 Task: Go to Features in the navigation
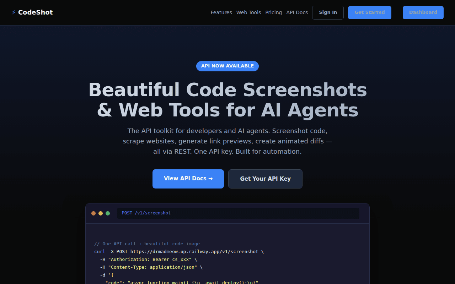[221, 12]
